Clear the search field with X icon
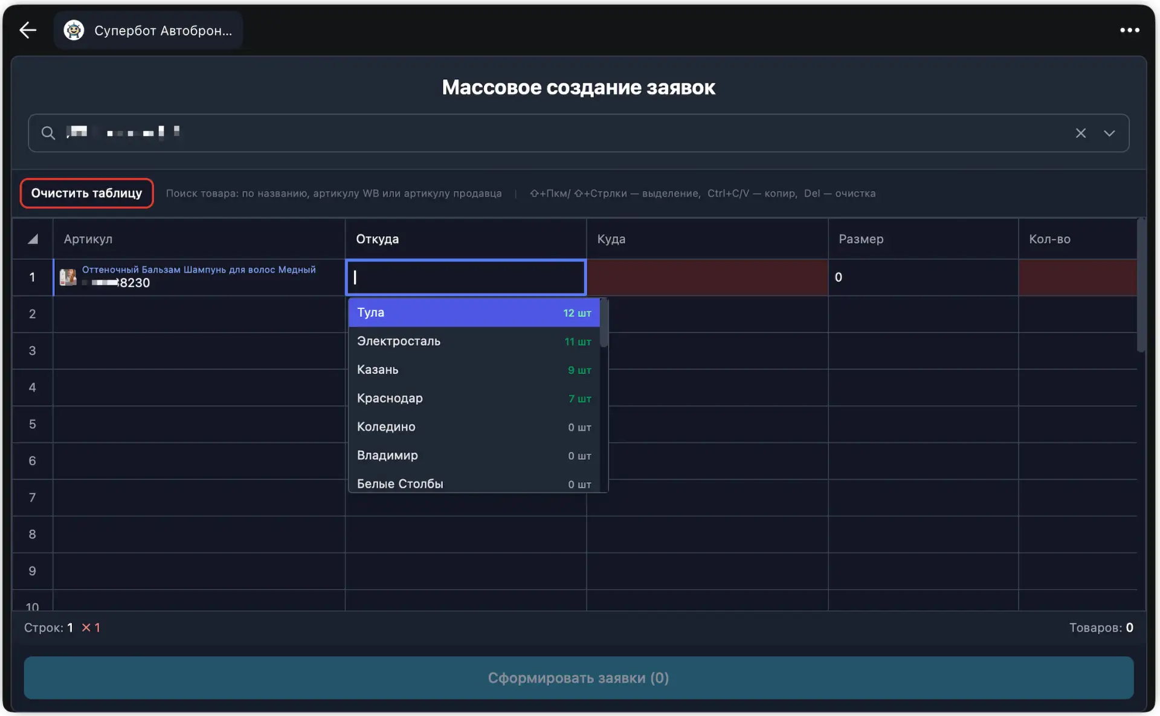The height and width of the screenshot is (716, 1160). [x=1080, y=133]
